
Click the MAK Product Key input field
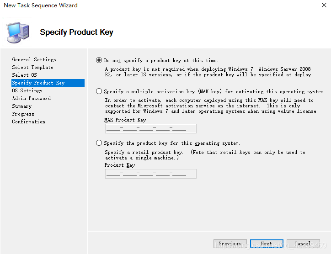[150, 128]
